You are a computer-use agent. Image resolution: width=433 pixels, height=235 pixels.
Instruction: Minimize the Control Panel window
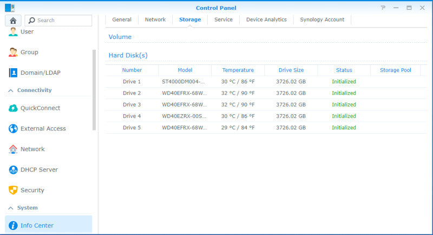click(x=396, y=8)
